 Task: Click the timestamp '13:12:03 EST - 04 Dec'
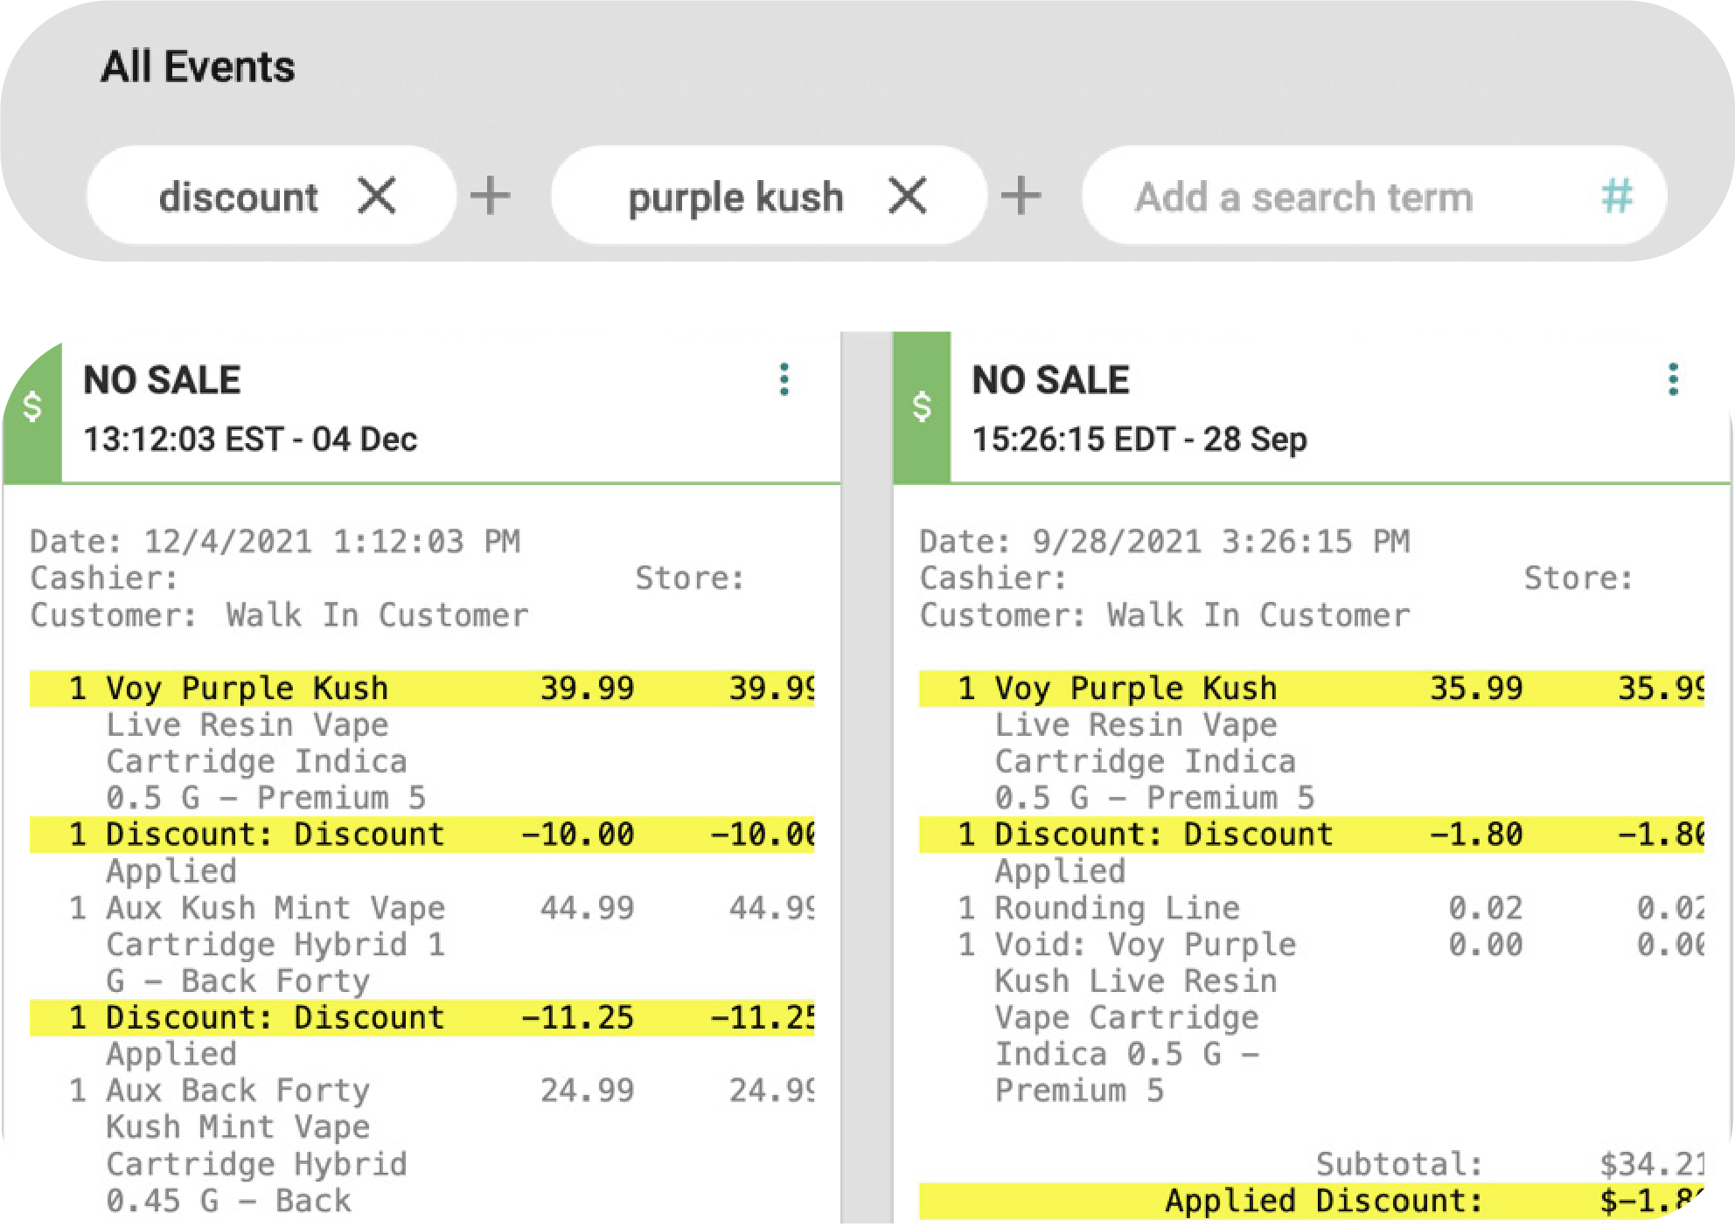250,439
